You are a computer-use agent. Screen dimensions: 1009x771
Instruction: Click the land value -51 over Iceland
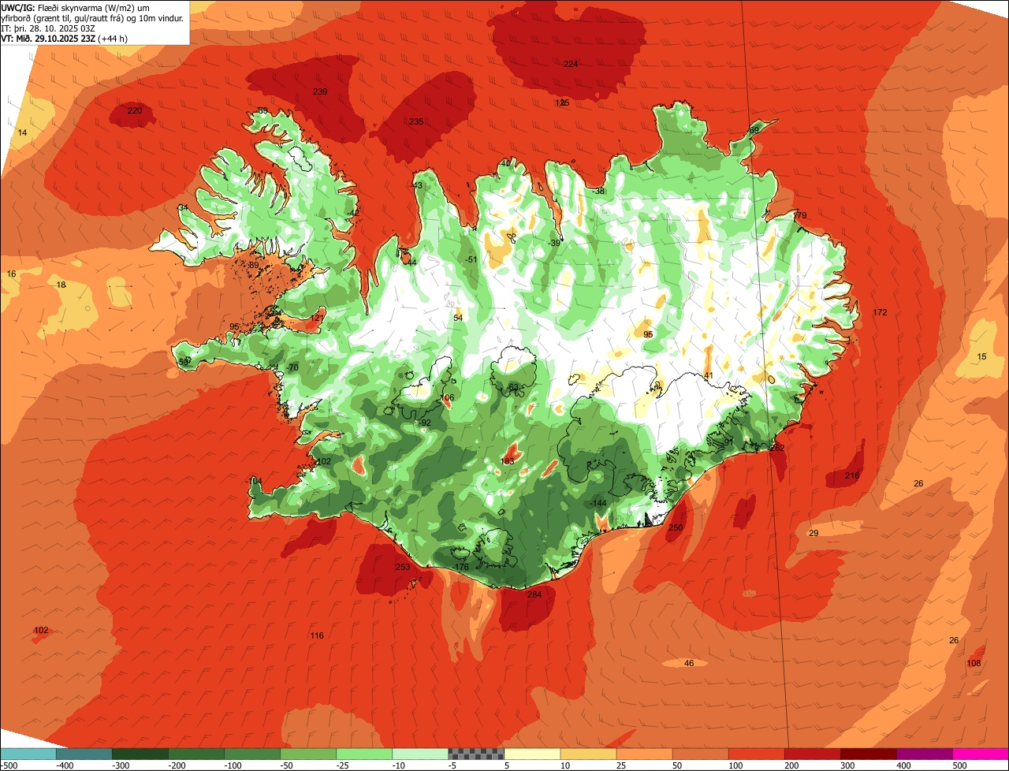pos(471,259)
